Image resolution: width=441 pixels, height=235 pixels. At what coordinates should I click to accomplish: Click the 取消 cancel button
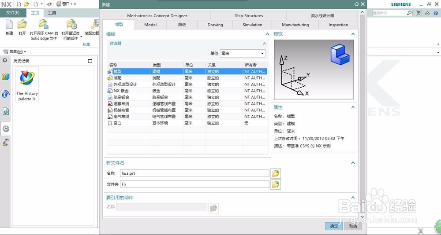pyautogui.click(x=353, y=226)
